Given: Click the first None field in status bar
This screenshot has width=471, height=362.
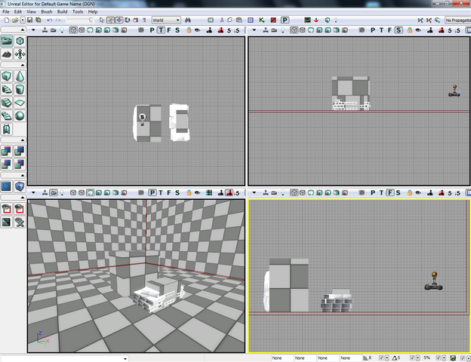Looking at the screenshot, I should coord(282,357).
